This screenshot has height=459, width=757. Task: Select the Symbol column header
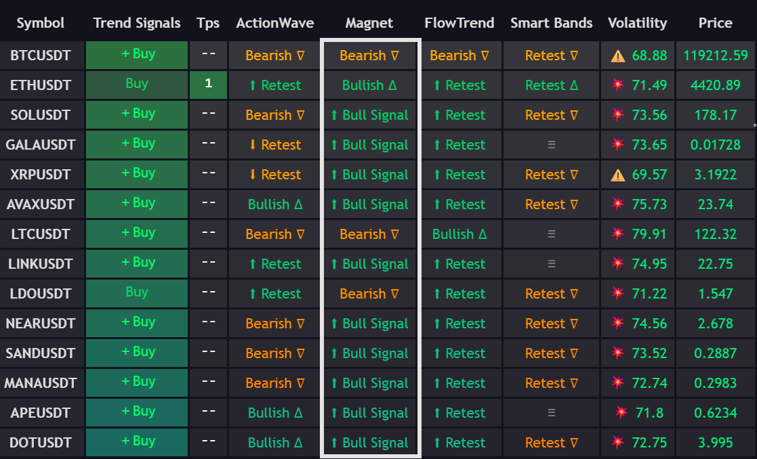tap(41, 23)
